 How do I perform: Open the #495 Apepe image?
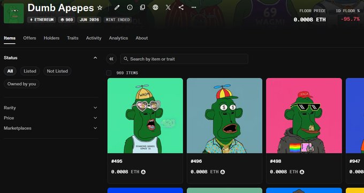pos(145,116)
